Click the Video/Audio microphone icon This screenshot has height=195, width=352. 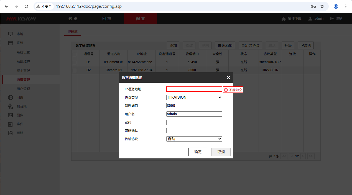click(11, 106)
